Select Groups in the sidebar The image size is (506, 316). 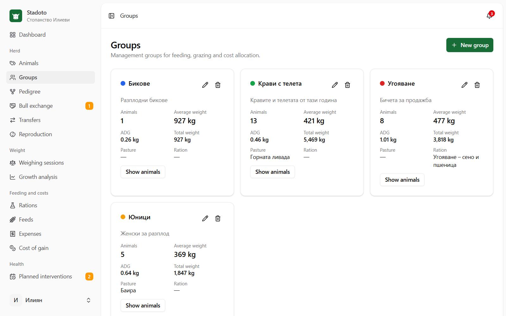point(51,77)
